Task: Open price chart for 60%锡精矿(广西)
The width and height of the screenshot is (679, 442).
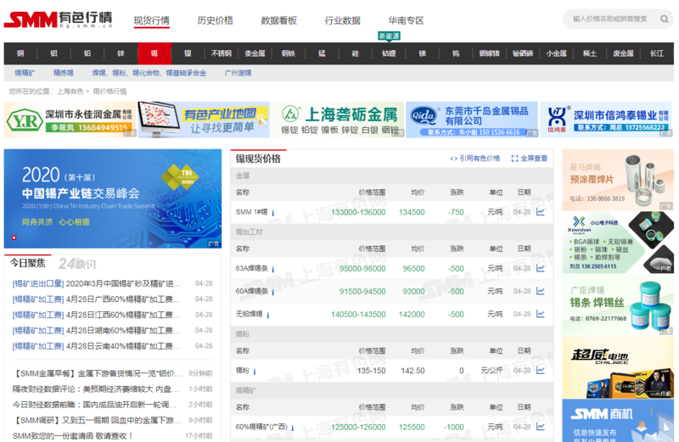Action: tap(540, 427)
